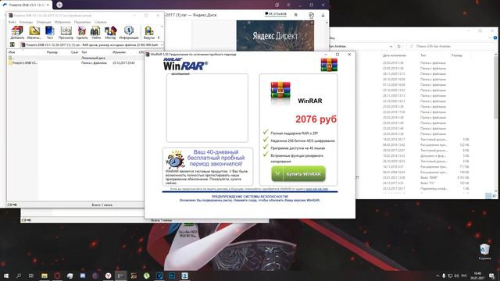Click the browser bookmark icon beside reviews

295,15
